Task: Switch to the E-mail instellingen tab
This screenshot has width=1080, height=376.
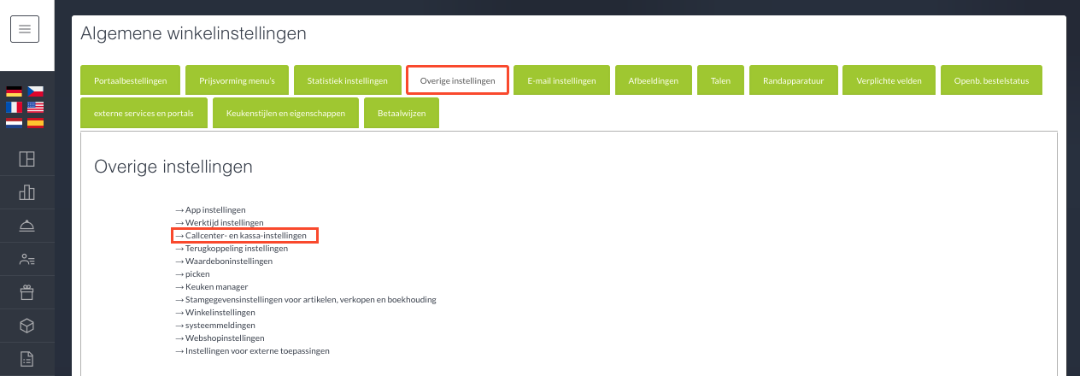Action: [x=561, y=80]
